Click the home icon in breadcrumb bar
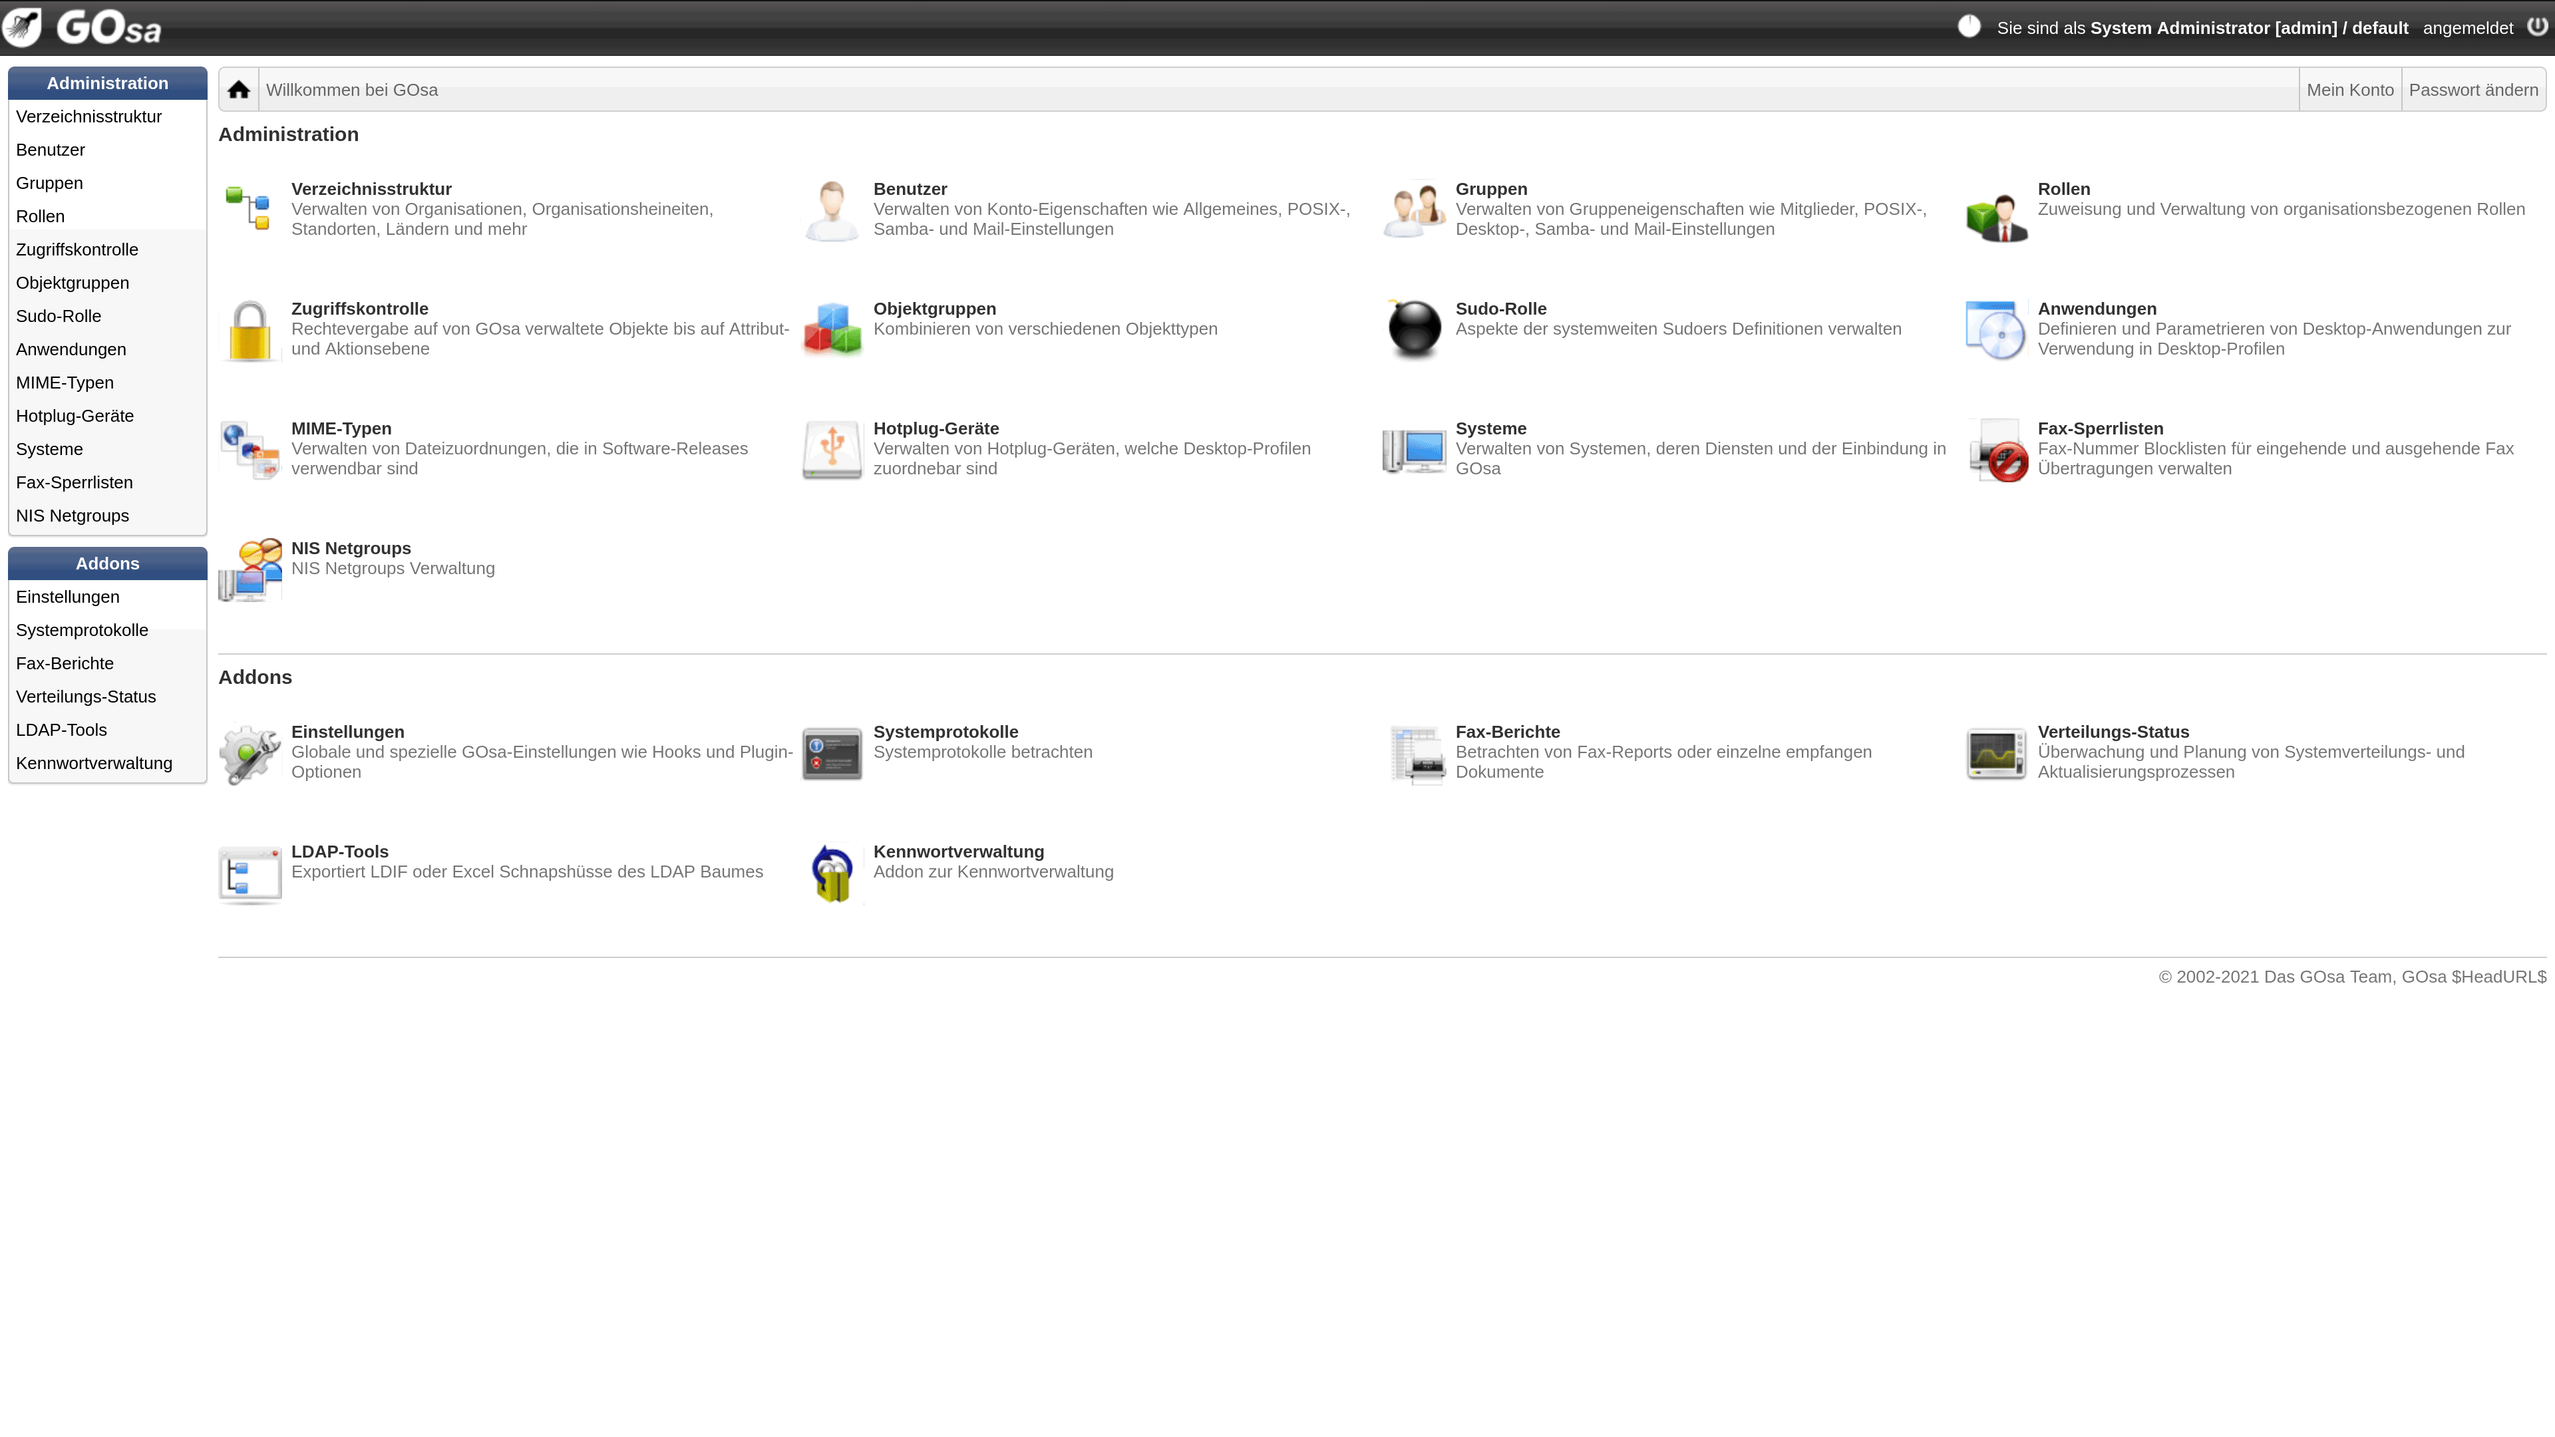This screenshot has width=2555, height=1437. point(238,90)
